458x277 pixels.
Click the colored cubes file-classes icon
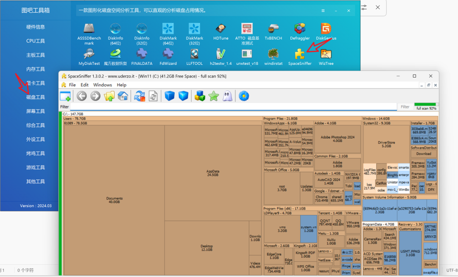[200, 96]
